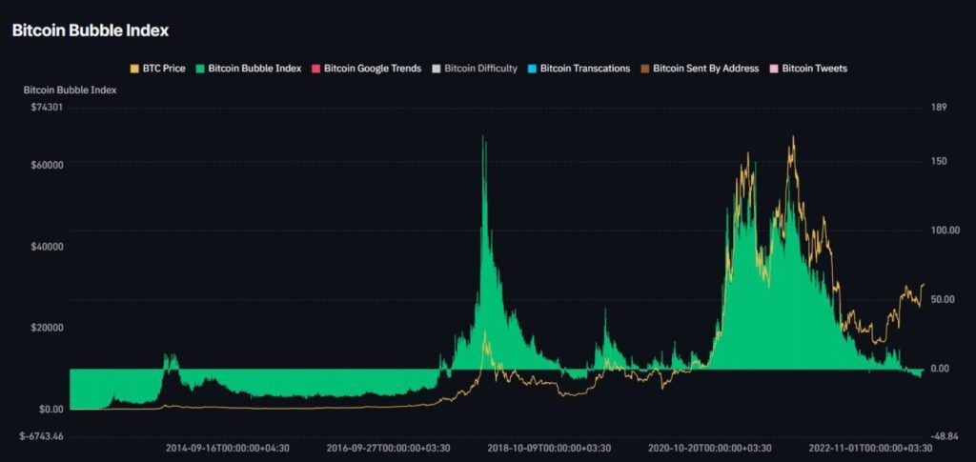Click the 189 right-axis label
This screenshot has height=462, width=976.
coord(939,108)
